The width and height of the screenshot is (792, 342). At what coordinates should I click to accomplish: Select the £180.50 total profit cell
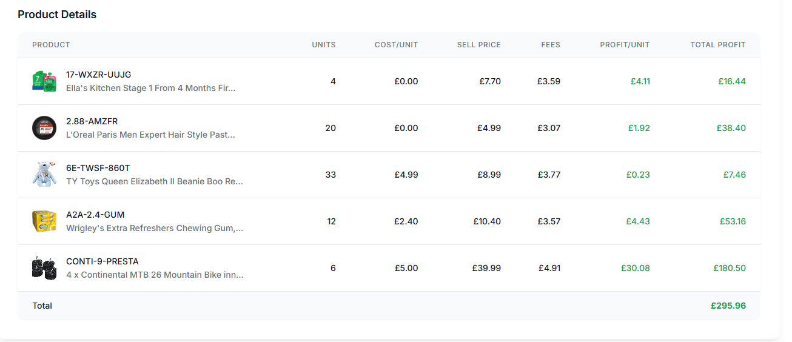[730, 268]
